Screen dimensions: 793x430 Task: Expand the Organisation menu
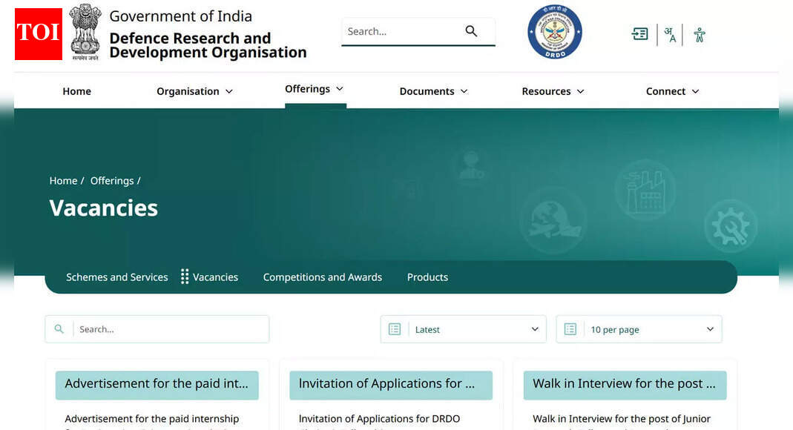click(x=194, y=91)
